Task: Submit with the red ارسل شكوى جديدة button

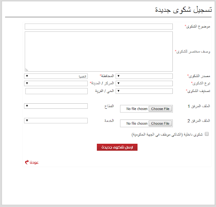Action: 117,147
